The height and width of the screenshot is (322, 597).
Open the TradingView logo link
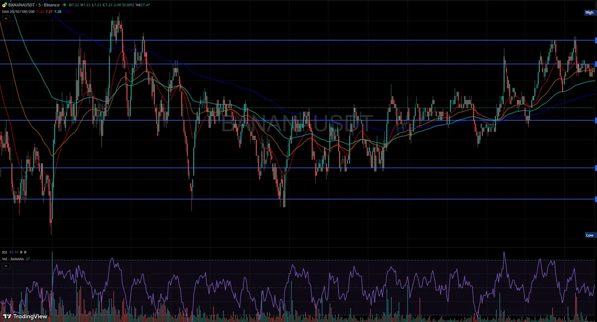[25, 317]
